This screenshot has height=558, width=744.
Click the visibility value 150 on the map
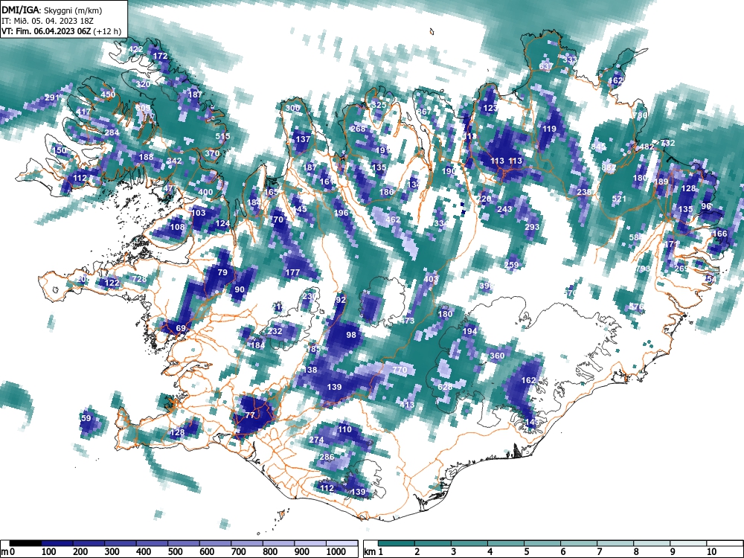tap(60, 150)
